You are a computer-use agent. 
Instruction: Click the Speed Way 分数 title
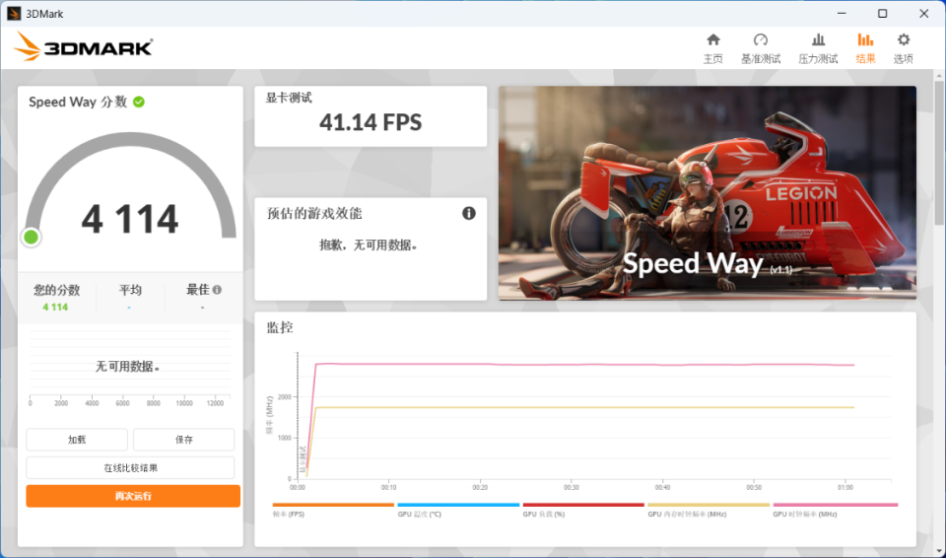click(x=78, y=103)
